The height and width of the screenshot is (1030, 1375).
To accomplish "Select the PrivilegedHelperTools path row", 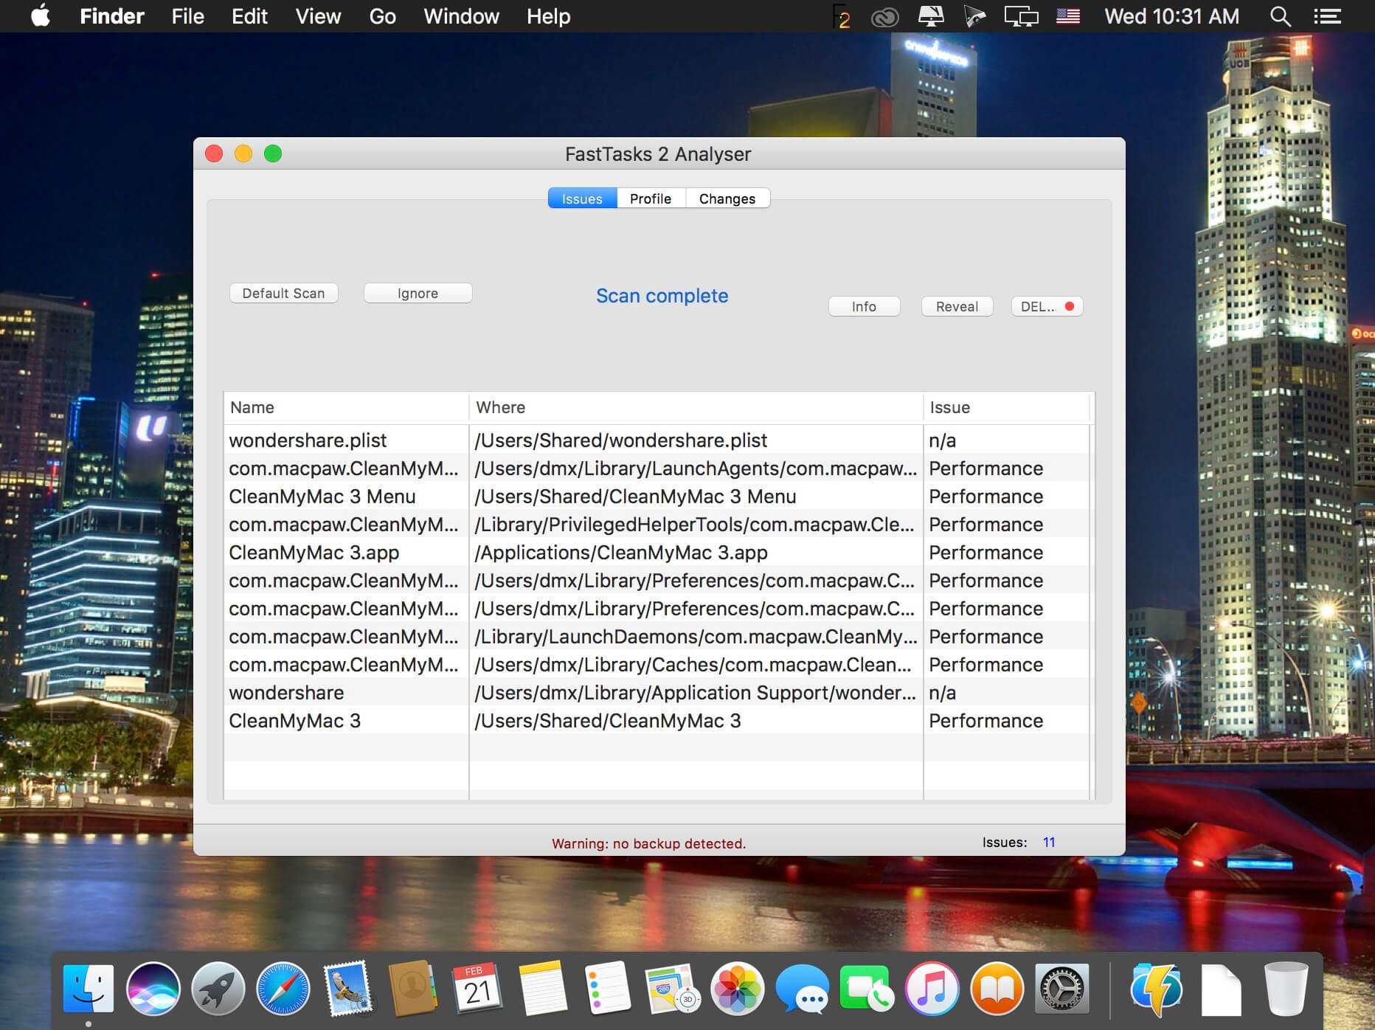I will (x=657, y=524).
